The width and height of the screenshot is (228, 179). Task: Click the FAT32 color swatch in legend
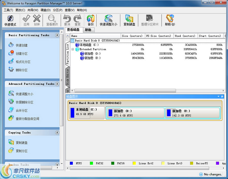coord(91,163)
